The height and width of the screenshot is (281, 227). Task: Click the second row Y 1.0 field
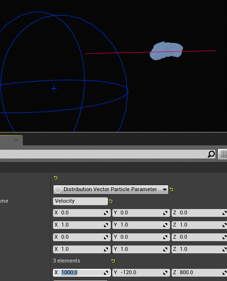(141, 225)
